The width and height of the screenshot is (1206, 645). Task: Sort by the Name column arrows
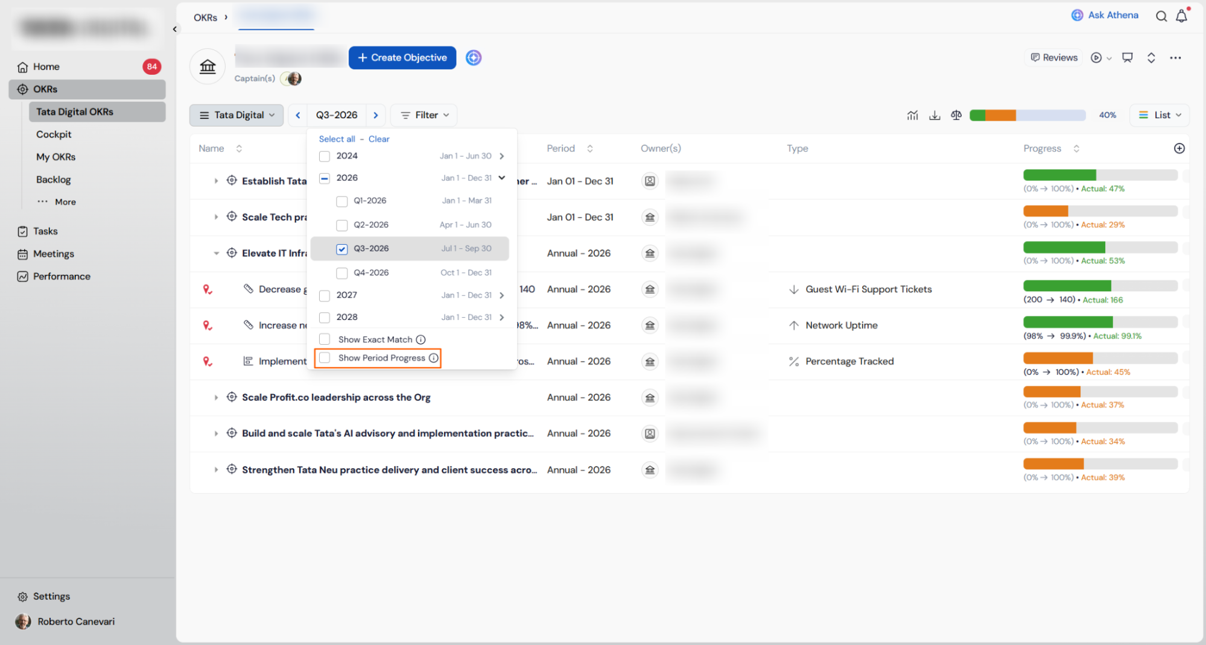[x=239, y=148]
